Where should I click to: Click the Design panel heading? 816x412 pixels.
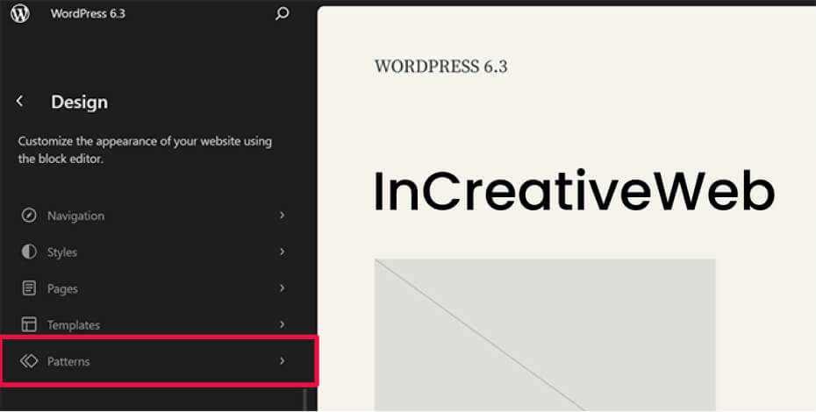(79, 102)
